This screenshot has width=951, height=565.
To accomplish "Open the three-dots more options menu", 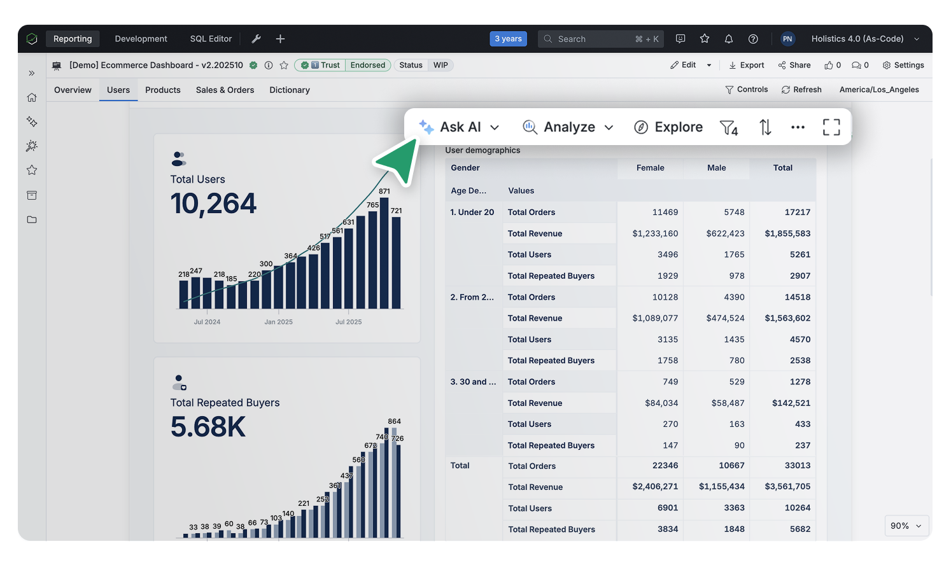I will pyautogui.click(x=798, y=127).
